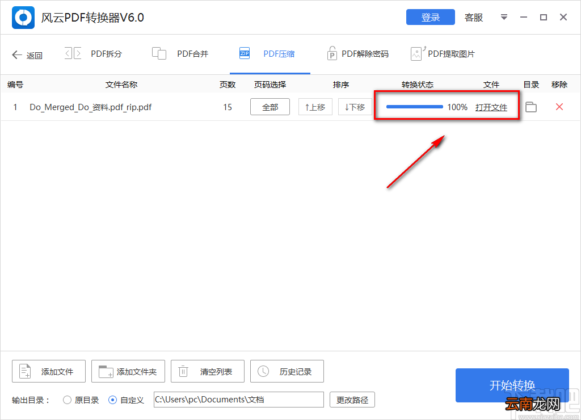Click the picture icon for PDF提取图片
The width and height of the screenshot is (581, 420).
(x=417, y=53)
